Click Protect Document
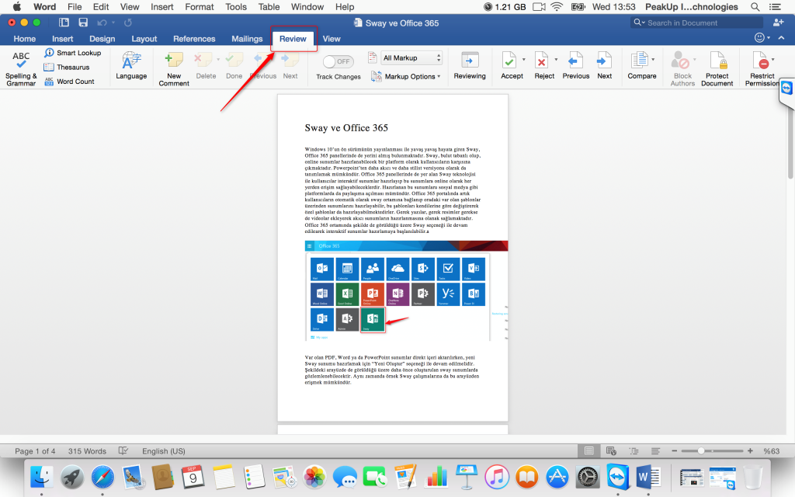The image size is (795, 497). [x=717, y=68]
